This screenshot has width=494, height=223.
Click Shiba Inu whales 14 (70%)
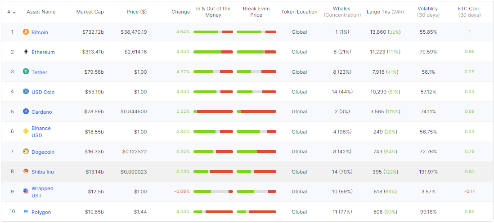pyautogui.click(x=342, y=172)
